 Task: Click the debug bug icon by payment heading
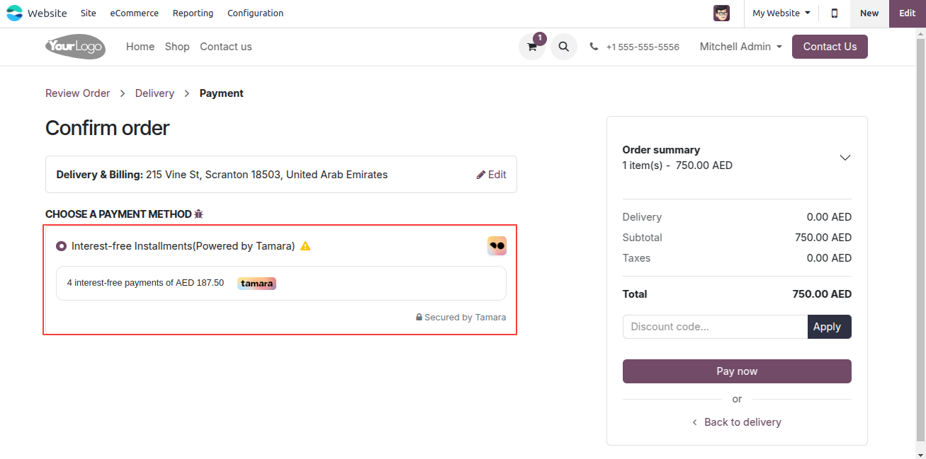(x=198, y=214)
